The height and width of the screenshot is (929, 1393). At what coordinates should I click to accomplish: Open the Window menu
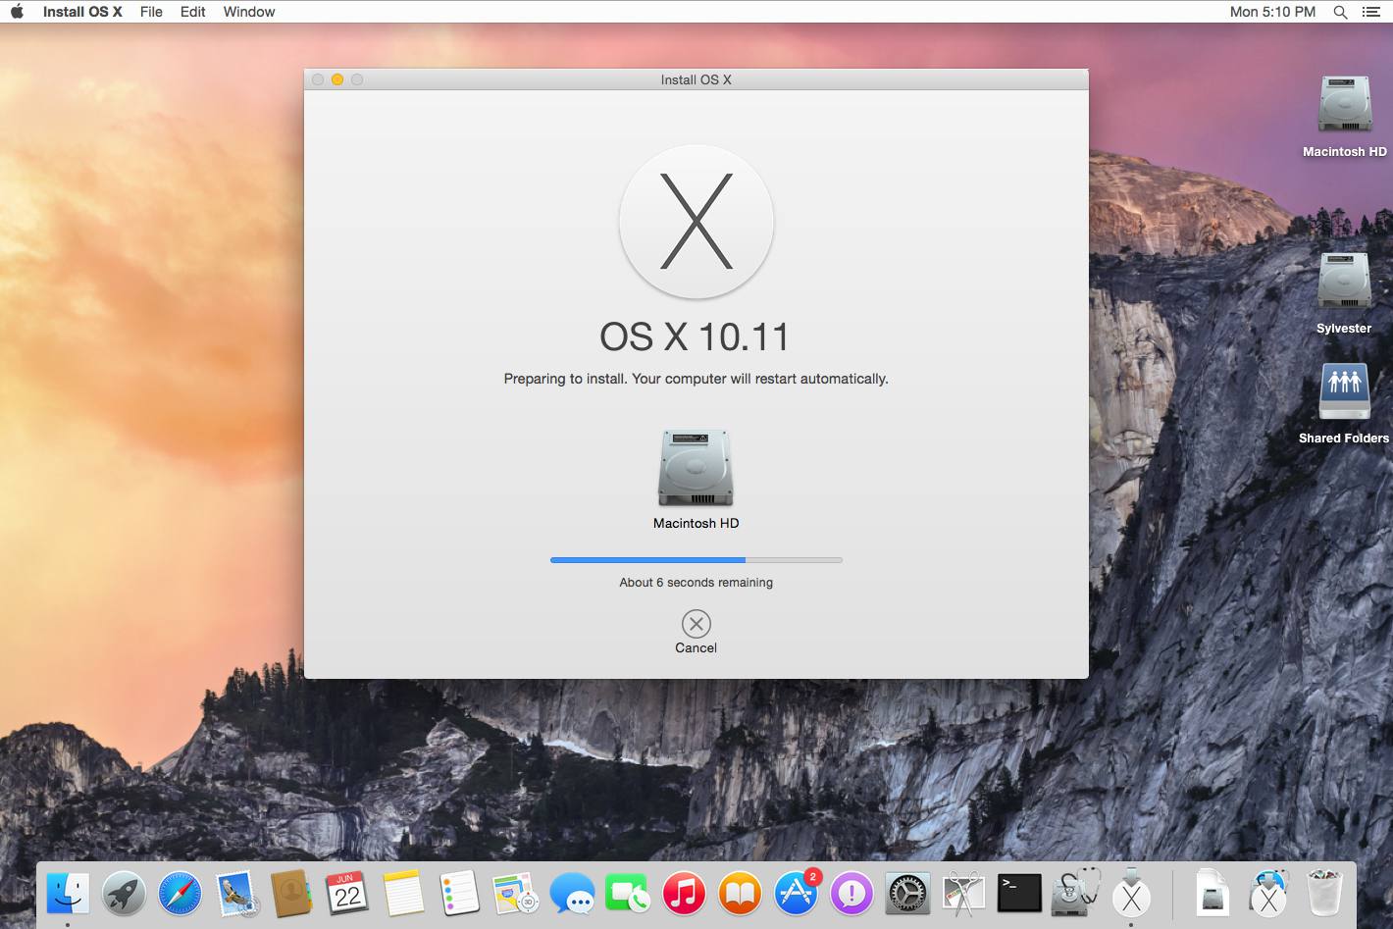[248, 12]
